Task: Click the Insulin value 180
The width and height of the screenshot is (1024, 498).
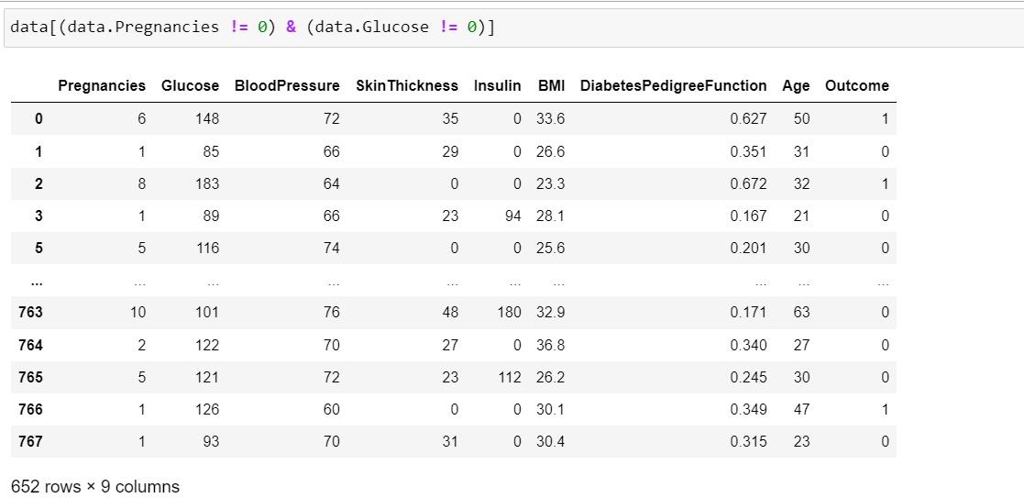Action: click(x=510, y=313)
